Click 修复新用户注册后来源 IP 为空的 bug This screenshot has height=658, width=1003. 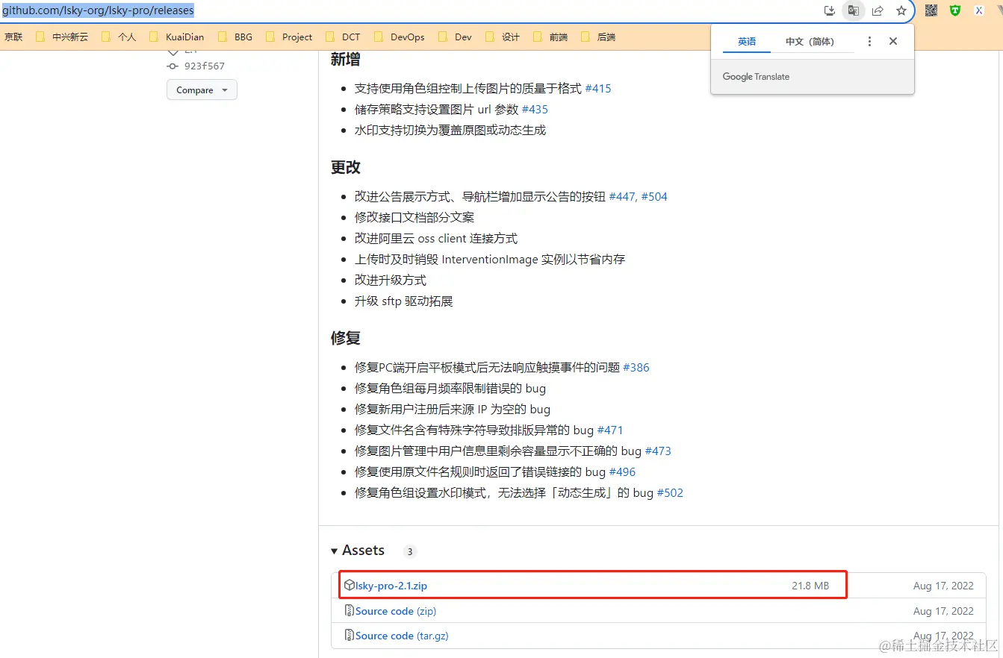[453, 410]
